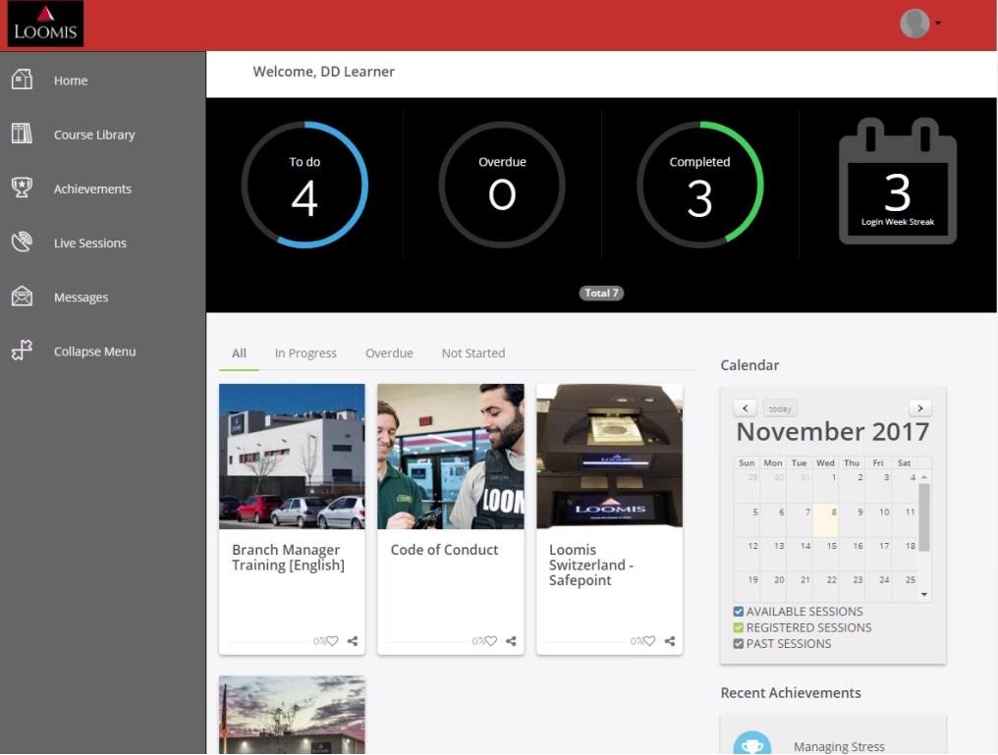Open Home in the sidebar
The image size is (998, 755).
point(71,81)
